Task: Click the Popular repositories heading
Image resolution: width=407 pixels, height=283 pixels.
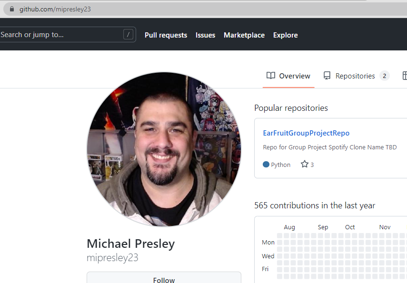Action: click(x=291, y=108)
